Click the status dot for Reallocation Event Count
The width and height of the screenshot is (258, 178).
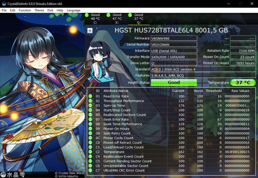[90, 156]
